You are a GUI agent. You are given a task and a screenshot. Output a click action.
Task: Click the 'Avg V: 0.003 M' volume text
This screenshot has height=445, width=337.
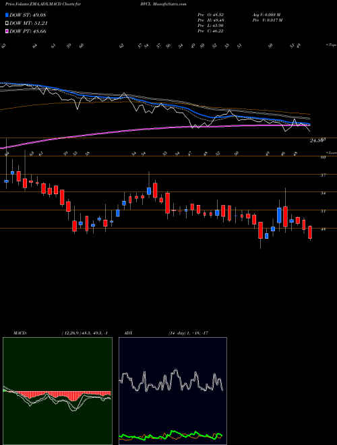coord(268,15)
